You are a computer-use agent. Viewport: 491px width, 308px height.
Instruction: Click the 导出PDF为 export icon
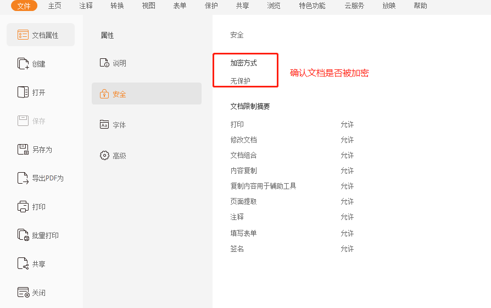(x=23, y=178)
